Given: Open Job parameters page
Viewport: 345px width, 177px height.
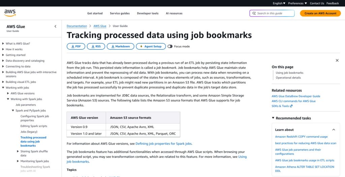Looking at the screenshot, I should tap(26, 105).
